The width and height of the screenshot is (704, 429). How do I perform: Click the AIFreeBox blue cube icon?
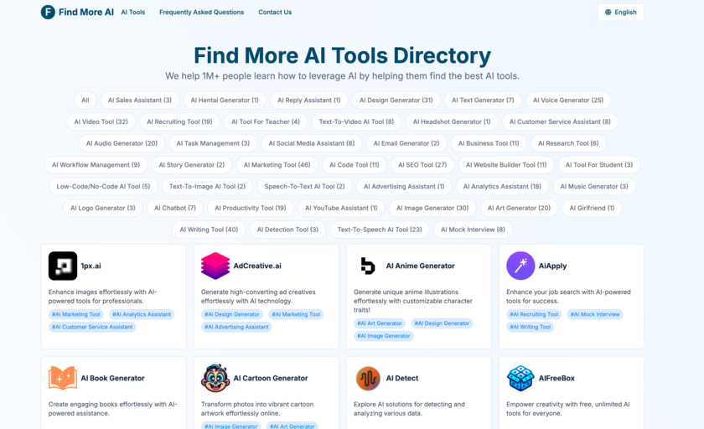pyautogui.click(x=520, y=378)
